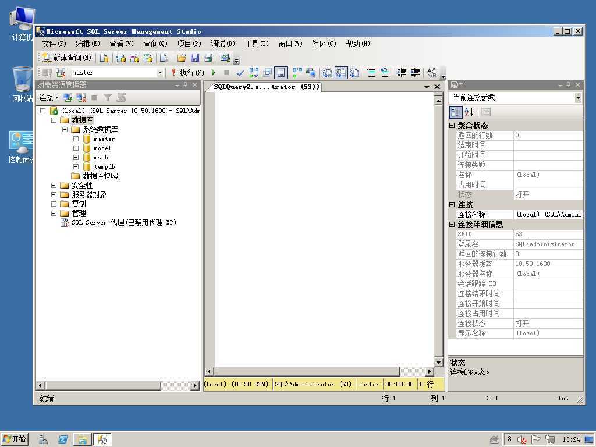Click the Object Explorer Filter funnel icon
This screenshot has width=596, height=447.
click(108, 98)
